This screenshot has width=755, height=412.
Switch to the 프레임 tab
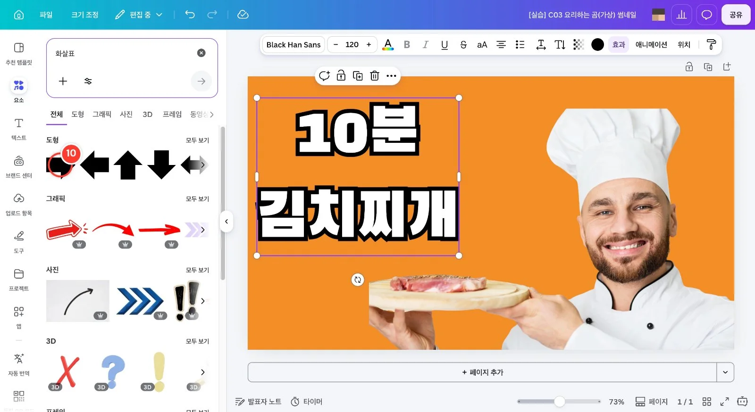coord(172,115)
